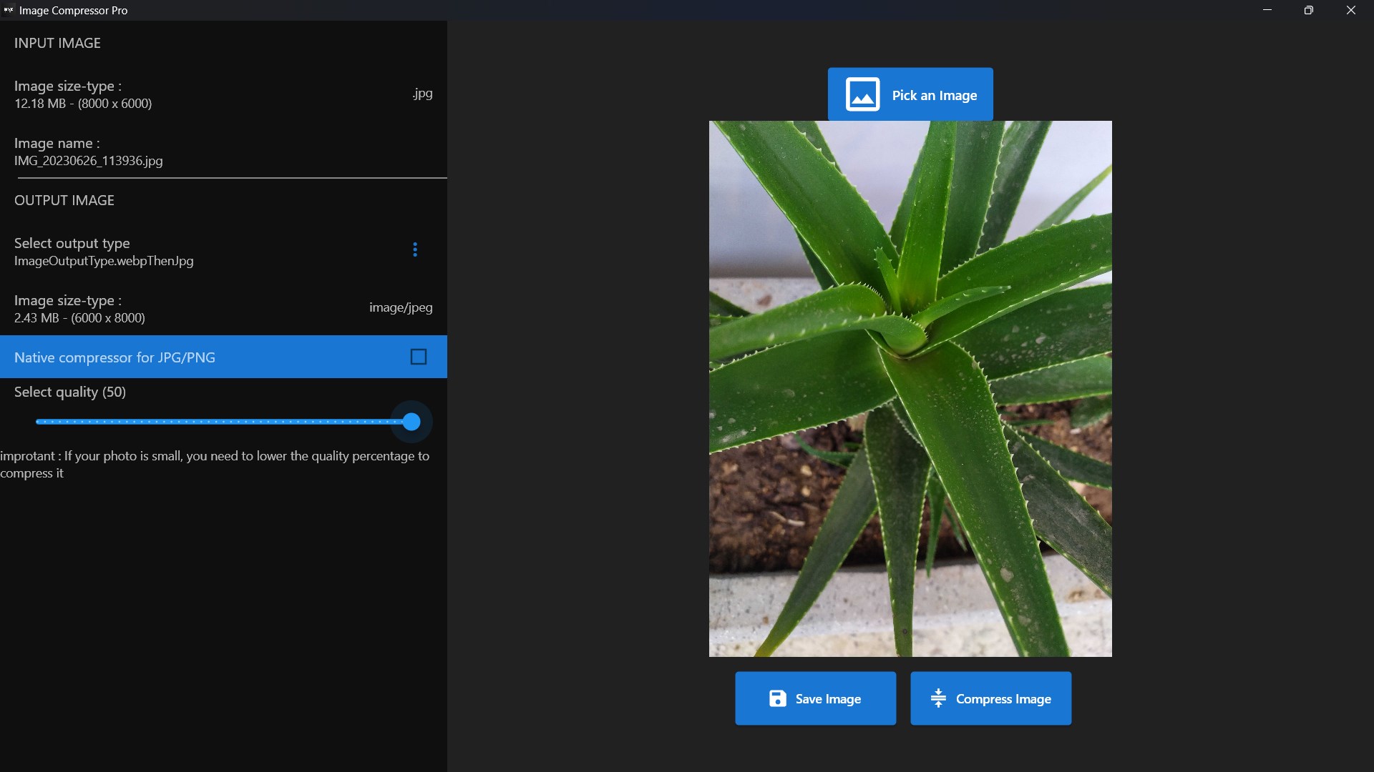
Task: Click the compress arrows icon
Action: (937, 698)
